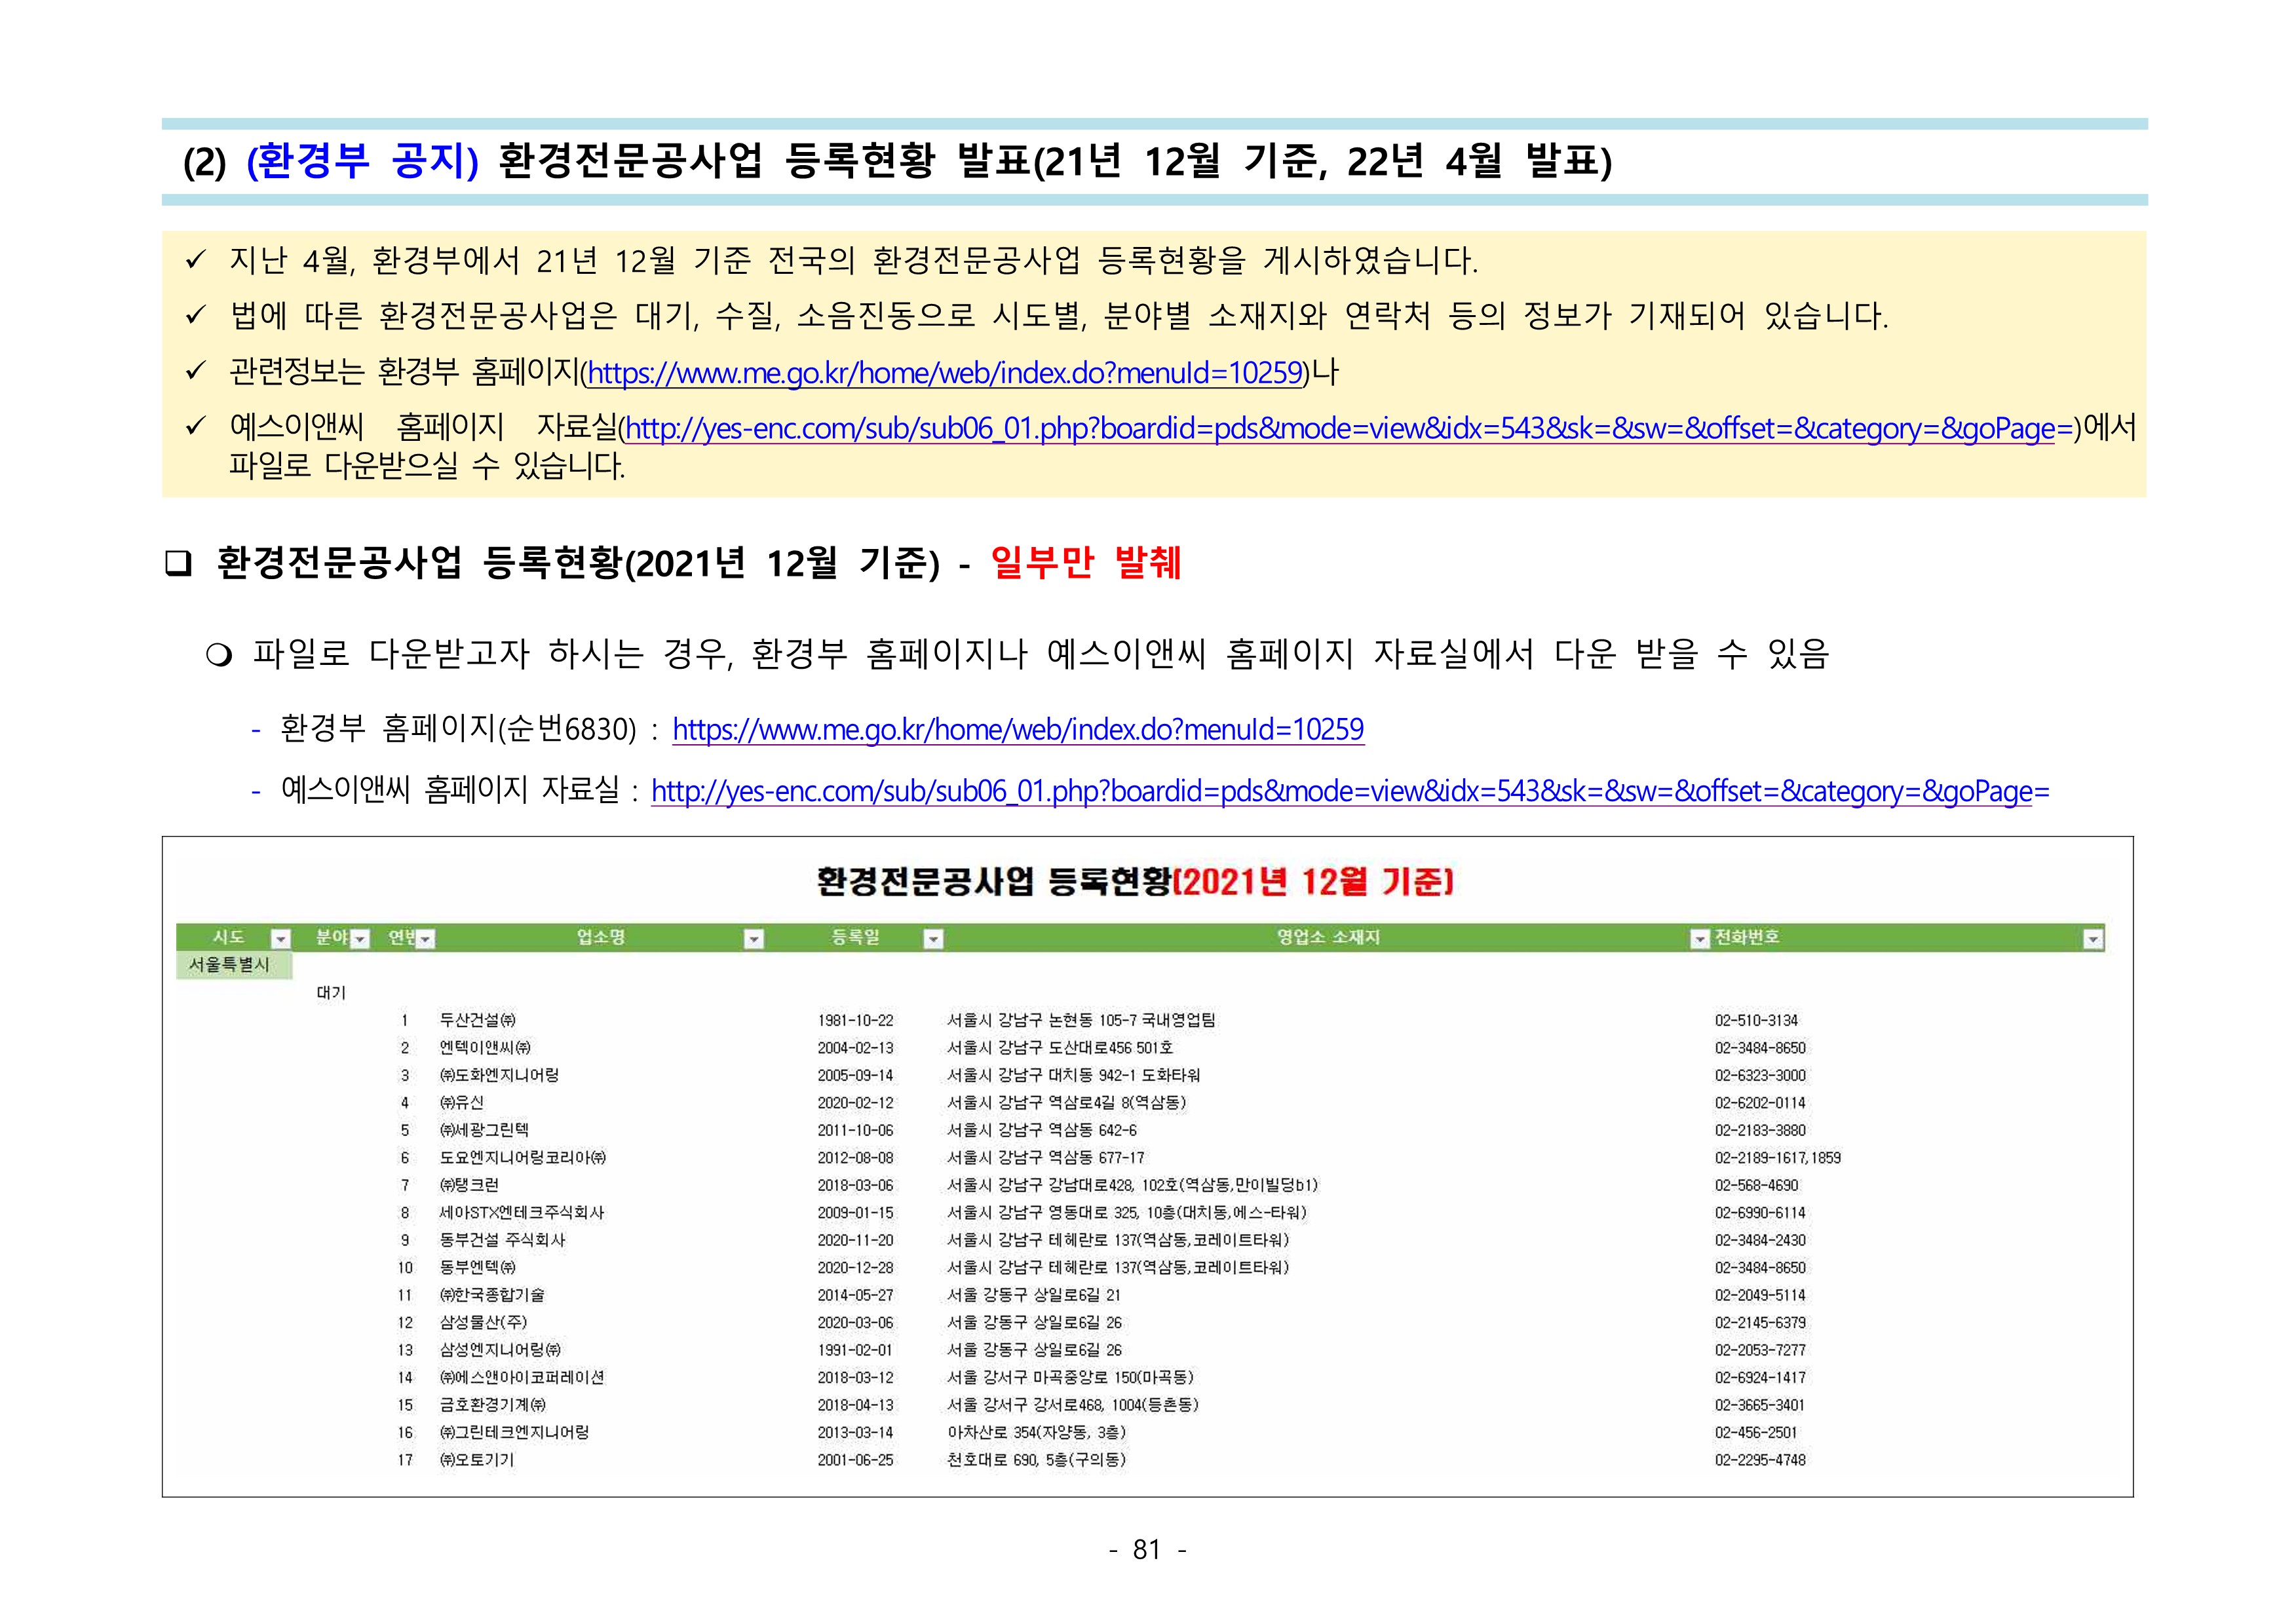This screenshot has width=2296, height=1624.
Task: Open the 영업소 소재지 column filter dropdown
Action: point(1699,939)
